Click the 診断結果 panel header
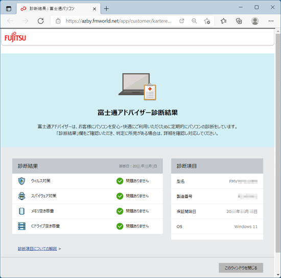This screenshot has width=281, height=278. [87, 166]
